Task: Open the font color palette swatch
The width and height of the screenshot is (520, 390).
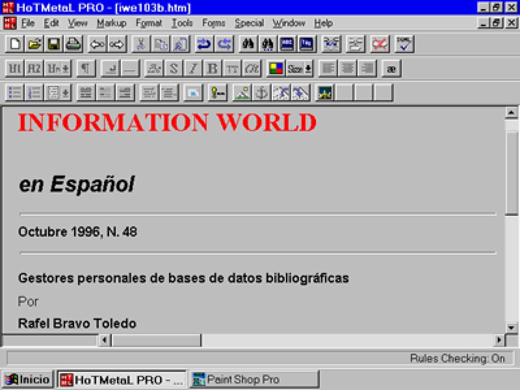Action: (276, 69)
